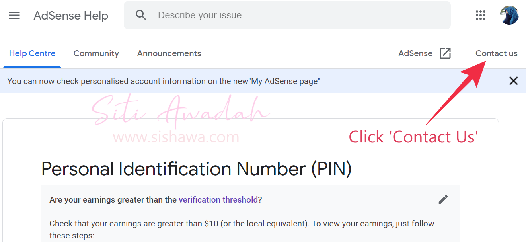Switch to the Community tab
This screenshot has width=526, height=242.
pos(96,53)
